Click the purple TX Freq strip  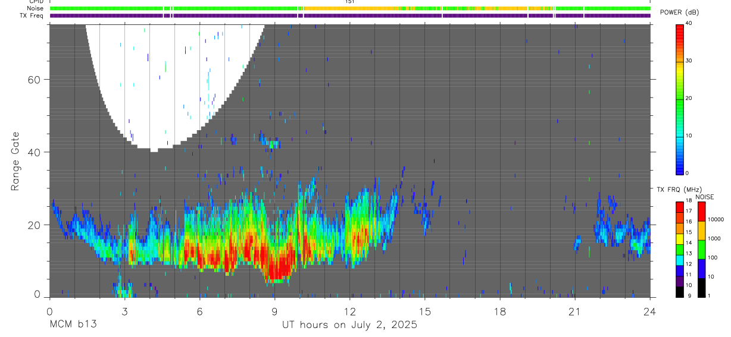coord(350,15)
